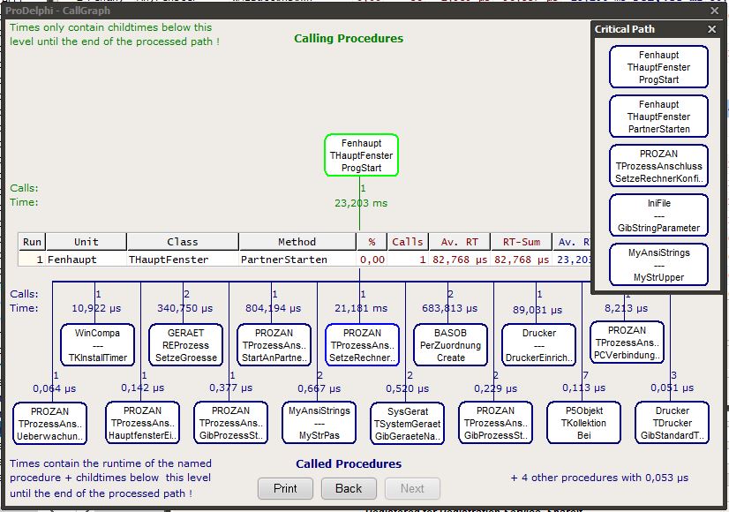Click the P5Objekt TKollektion Bei node
Image resolution: width=729 pixels, height=512 pixels.
point(583,423)
